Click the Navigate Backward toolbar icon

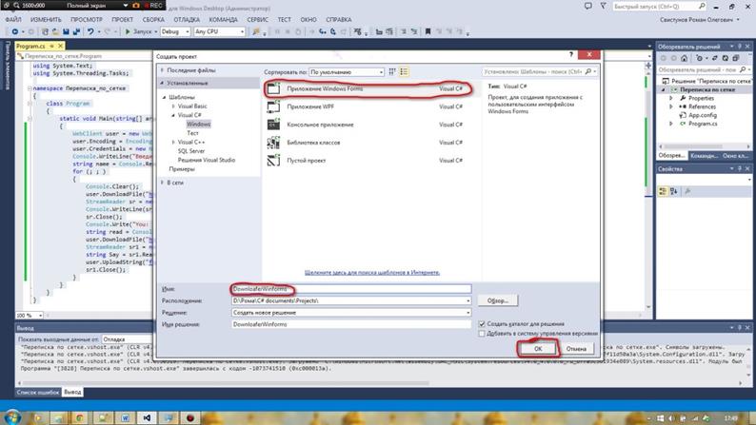click(15, 31)
